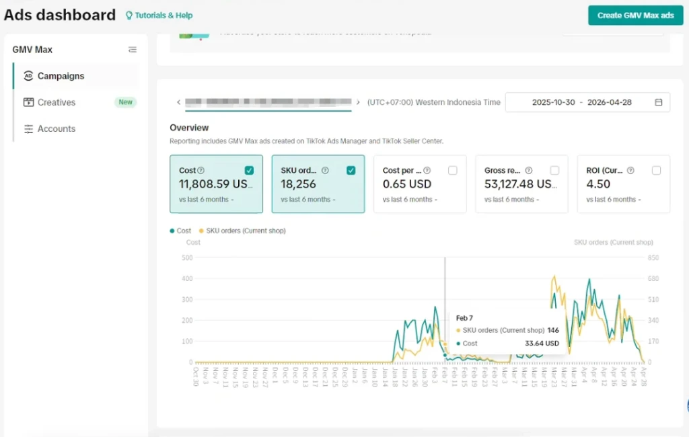Image resolution: width=689 pixels, height=437 pixels.
Task: Show help info for SKU orders metric
Action: point(325,170)
